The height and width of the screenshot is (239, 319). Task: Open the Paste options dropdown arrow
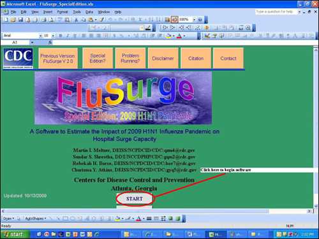point(96,20)
